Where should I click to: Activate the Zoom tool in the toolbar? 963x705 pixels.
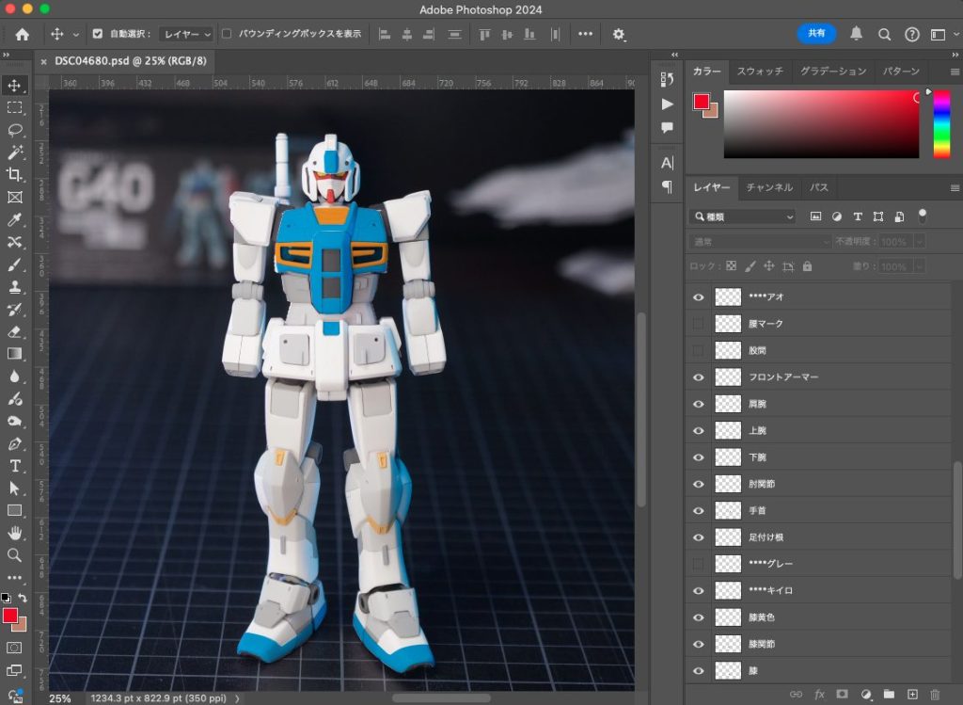click(x=15, y=555)
